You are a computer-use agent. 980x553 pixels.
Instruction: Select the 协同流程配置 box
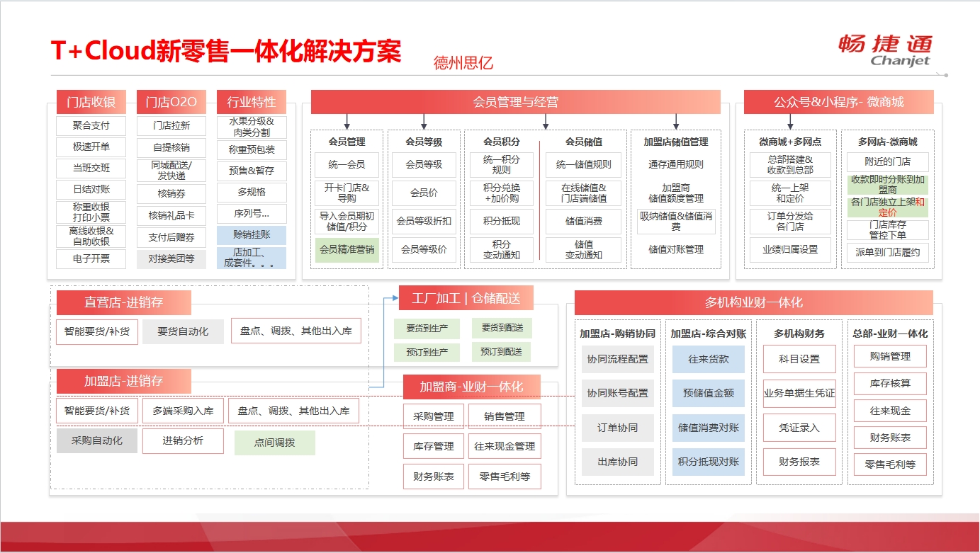pyautogui.click(x=617, y=359)
